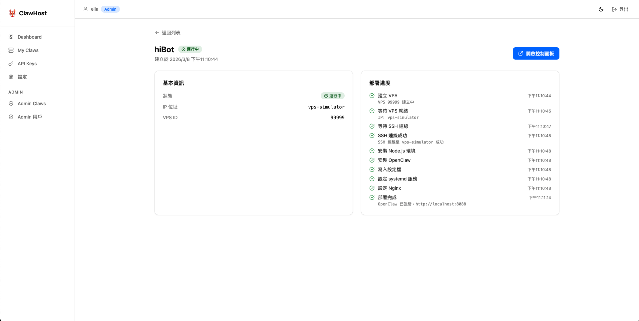Click the 運行中 badge in 狀態 row

tap(333, 96)
